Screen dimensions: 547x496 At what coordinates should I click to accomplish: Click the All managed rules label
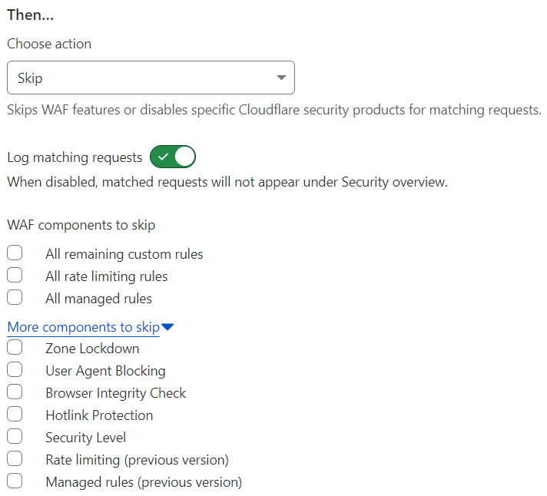click(x=98, y=299)
